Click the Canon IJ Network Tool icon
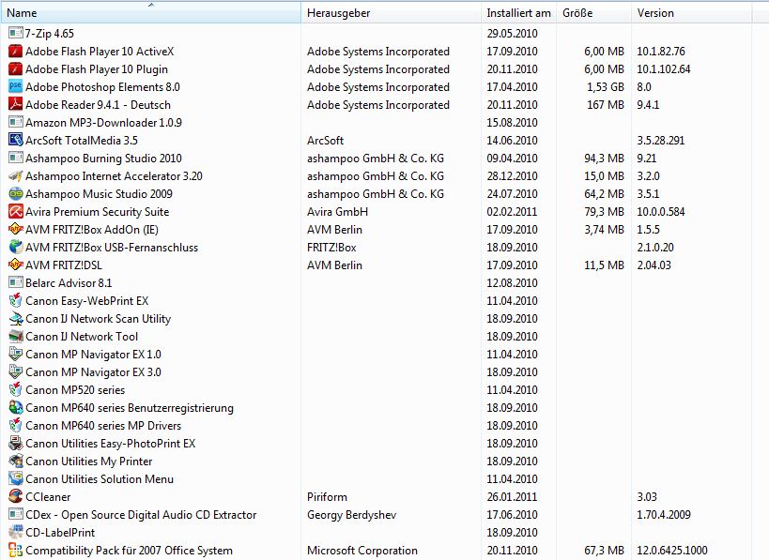This screenshot has height=560, width=769. point(16,336)
